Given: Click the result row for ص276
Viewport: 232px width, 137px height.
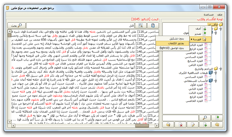Looking at the screenshot, I should coord(85,72).
